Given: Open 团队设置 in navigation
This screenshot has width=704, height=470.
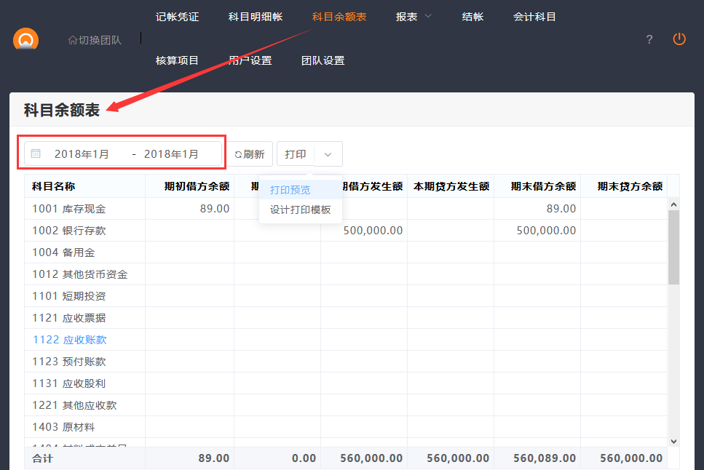Looking at the screenshot, I should [323, 60].
